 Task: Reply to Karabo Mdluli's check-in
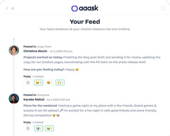pos(27,122)
